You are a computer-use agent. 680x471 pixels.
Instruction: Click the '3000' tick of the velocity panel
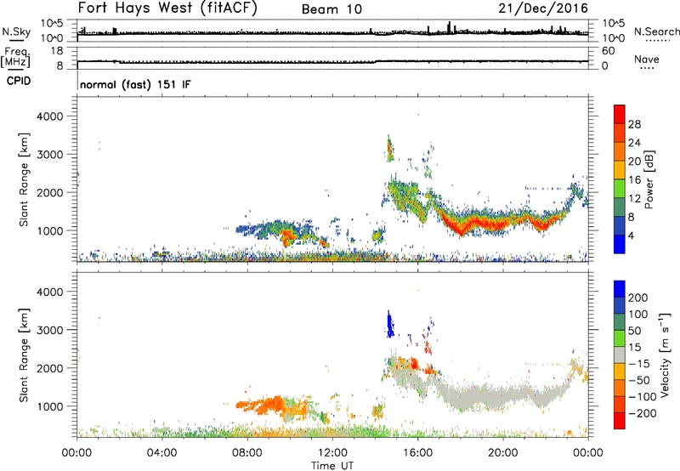click(50, 330)
